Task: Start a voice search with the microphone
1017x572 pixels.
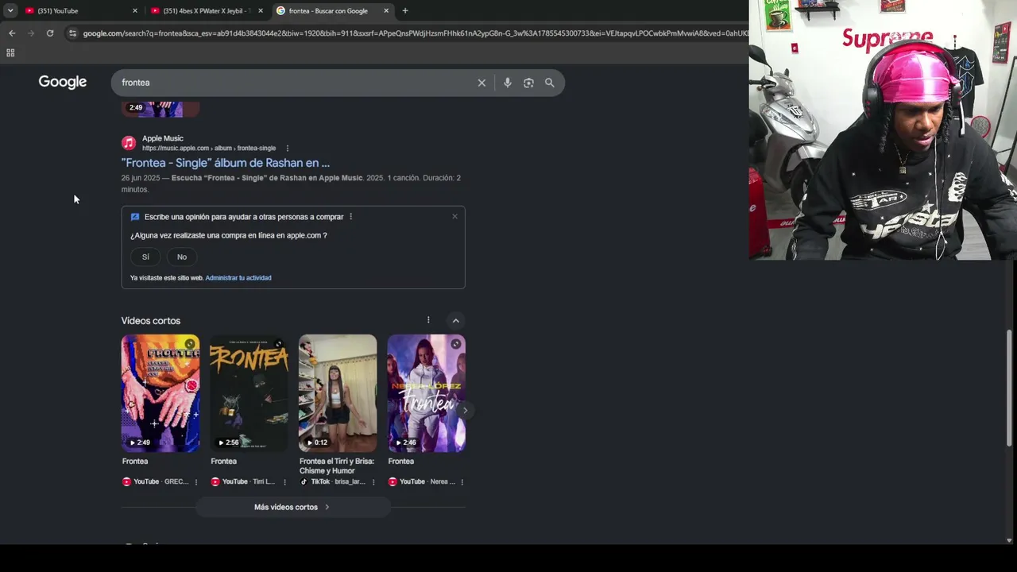Action: click(x=508, y=83)
